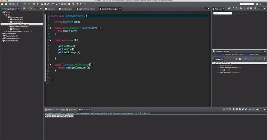The height and width of the screenshot is (140, 267).
Task: Select make() method in Outline
Action: click(224, 70)
